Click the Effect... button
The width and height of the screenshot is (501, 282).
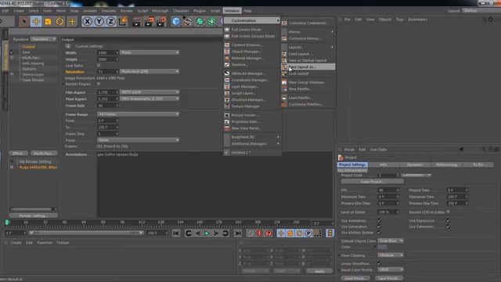coord(19,154)
